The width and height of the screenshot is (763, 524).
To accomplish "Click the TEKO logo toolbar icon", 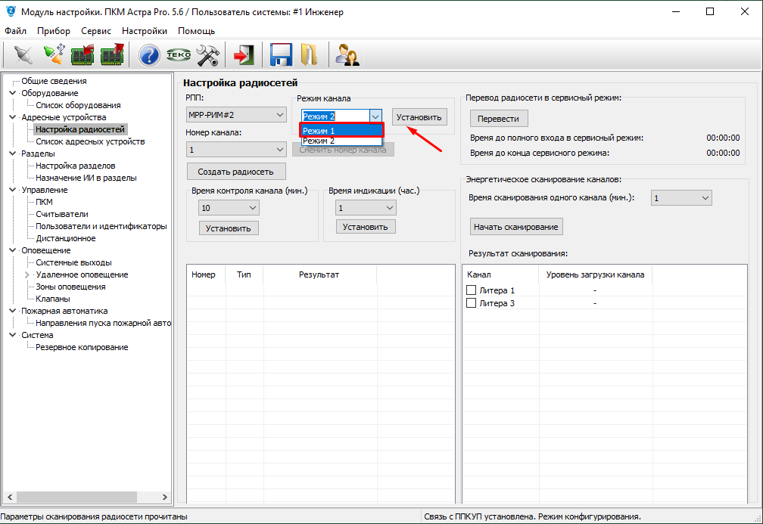I will pos(179,54).
